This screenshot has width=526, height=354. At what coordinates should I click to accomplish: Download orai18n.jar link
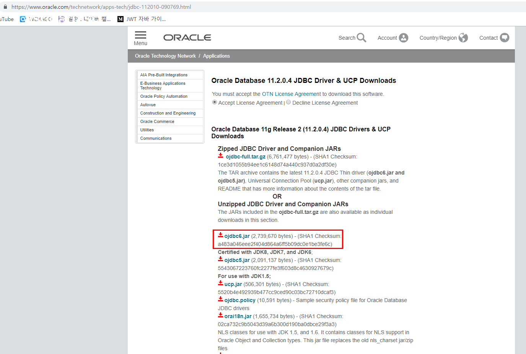238,316
